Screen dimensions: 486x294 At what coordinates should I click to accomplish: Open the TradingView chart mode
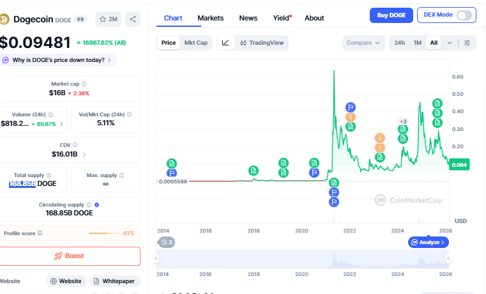(262, 43)
